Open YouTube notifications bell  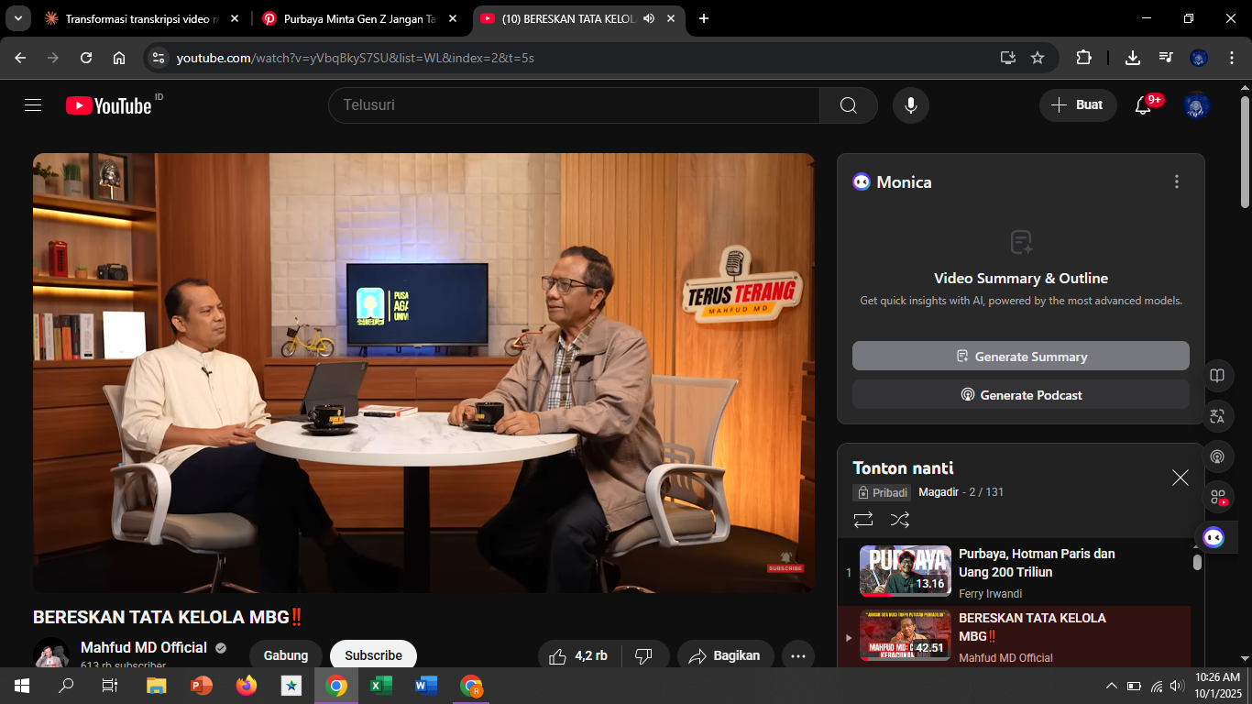[1143, 105]
